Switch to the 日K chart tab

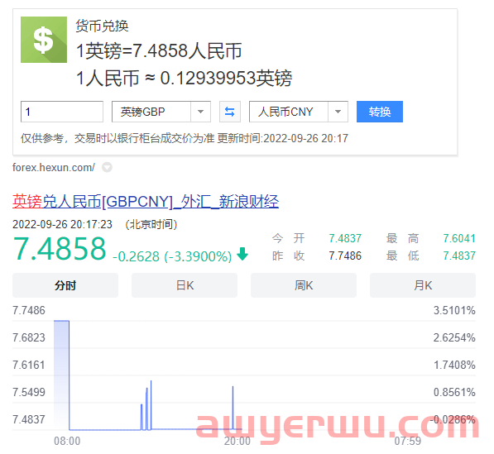click(185, 285)
